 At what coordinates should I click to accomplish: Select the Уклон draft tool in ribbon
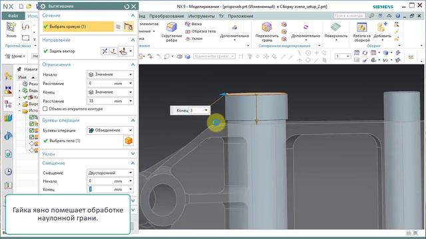194,39
